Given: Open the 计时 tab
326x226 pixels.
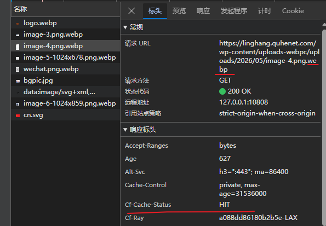Looking at the screenshot, I should (x=264, y=11).
